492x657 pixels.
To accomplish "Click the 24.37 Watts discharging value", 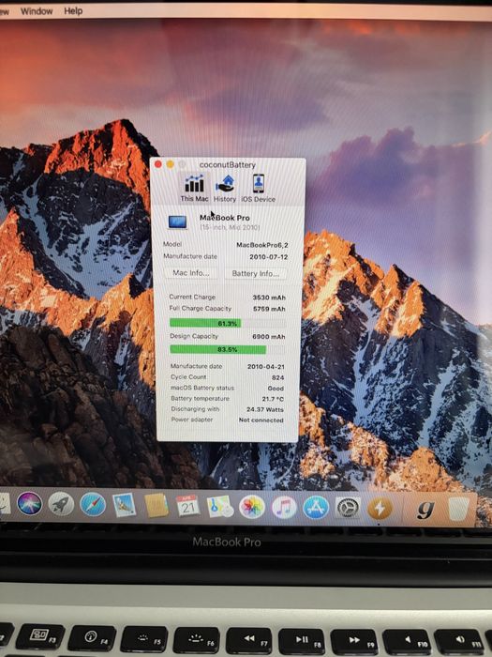I will [265, 409].
